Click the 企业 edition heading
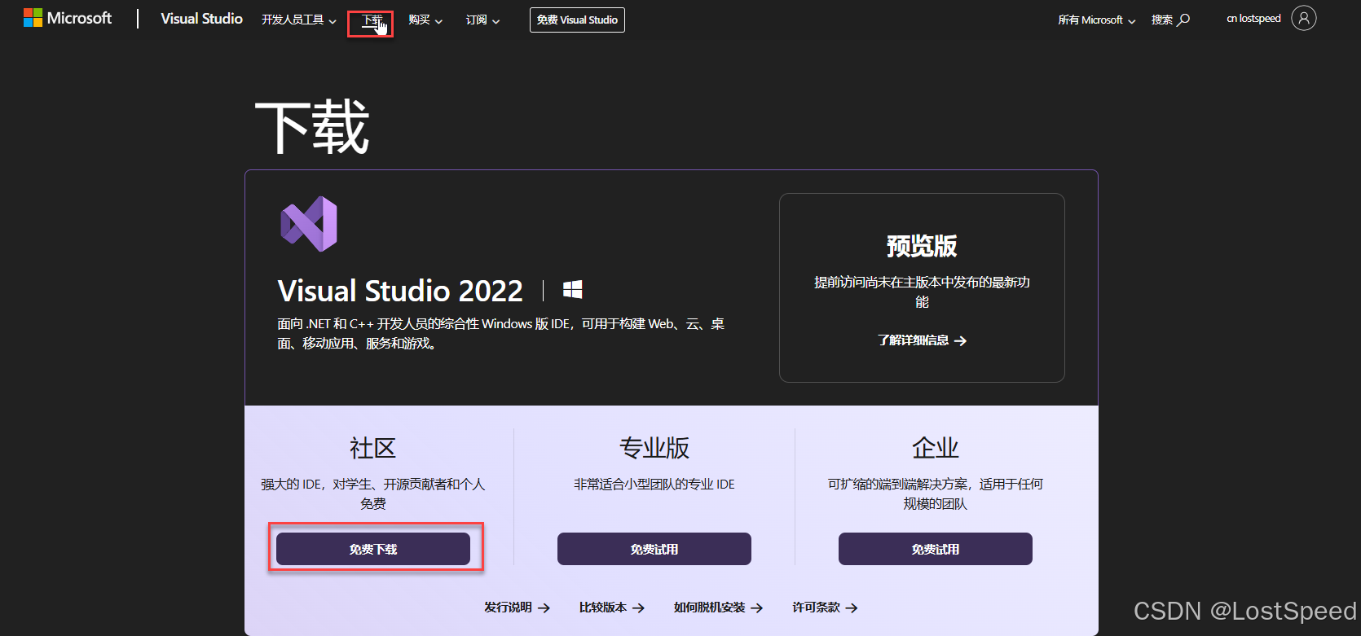The image size is (1361, 636). pyautogui.click(x=936, y=448)
